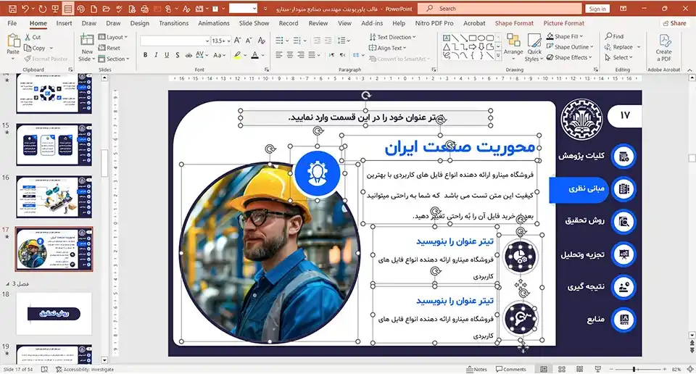Expand the Layout dropdown

(x=113, y=37)
